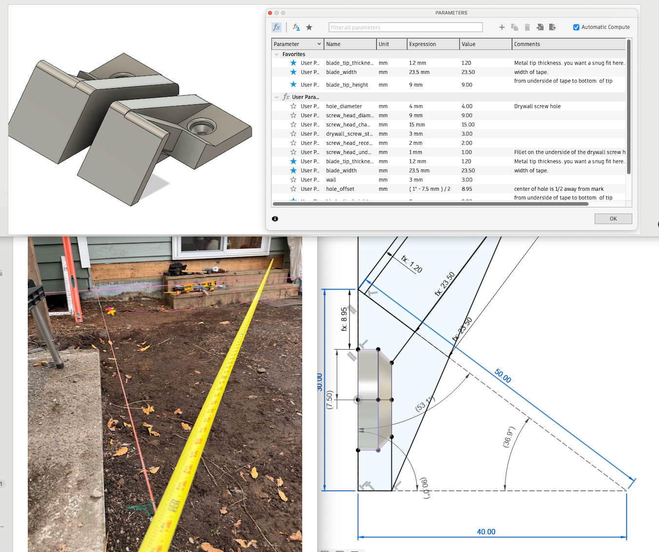Select the user parameters filter icon
This screenshot has height=552, width=659.
[x=296, y=27]
